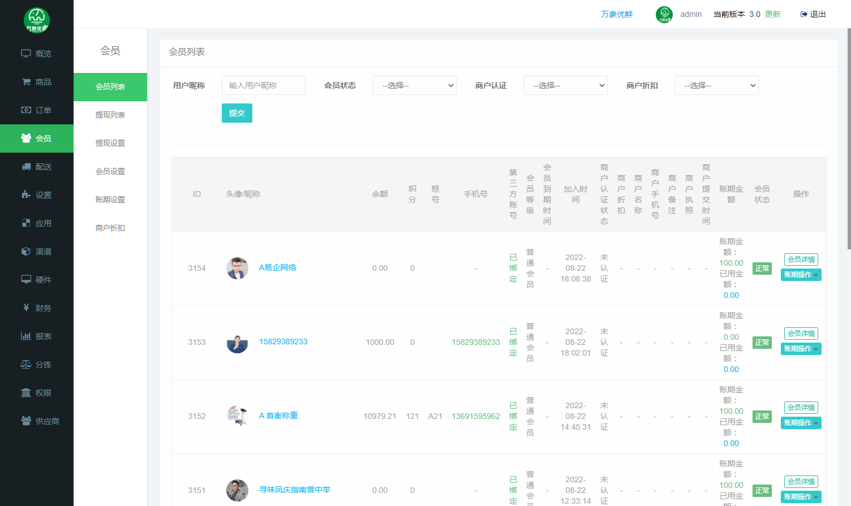This screenshot has height=506, width=851.
Task: Switch to the 提现列表 submenu
Action: tap(110, 115)
